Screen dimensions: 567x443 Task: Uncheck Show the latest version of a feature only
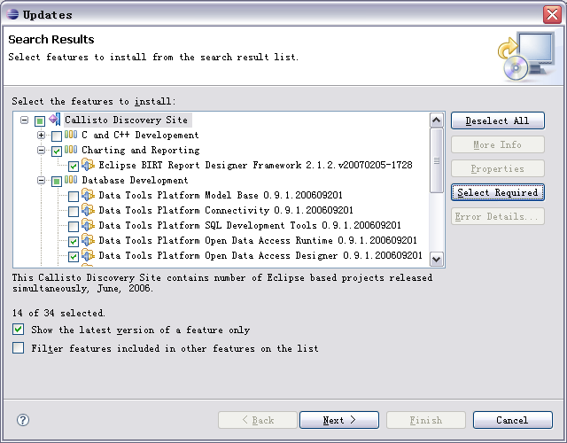coord(18,329)
